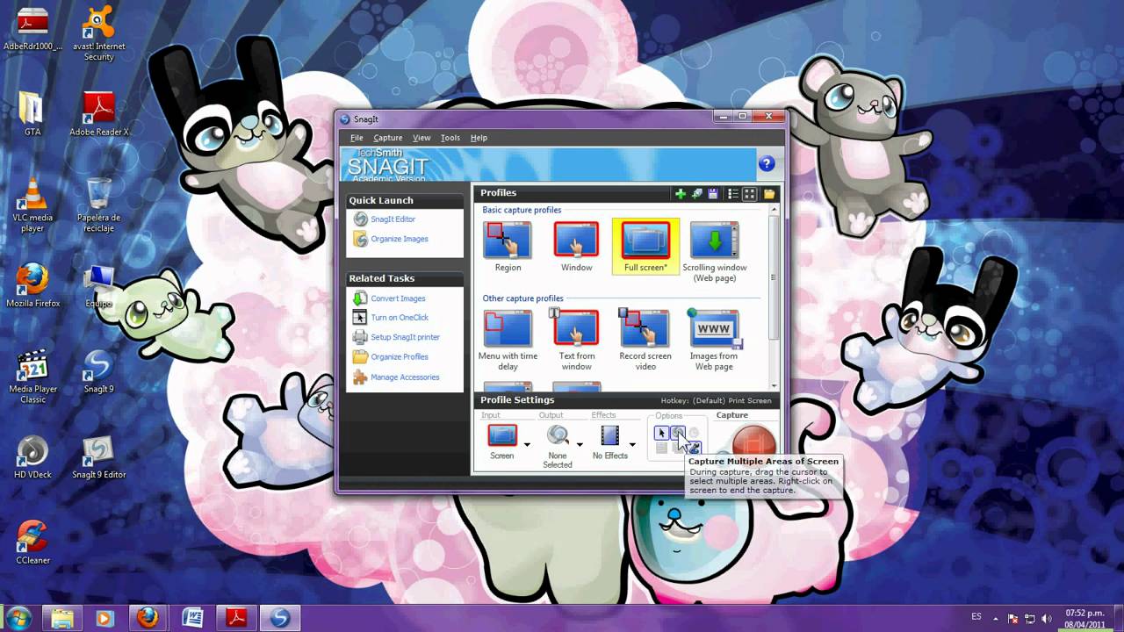Click Turn on OneClick link
The height and width of the screenshot is (632, 1124).
click(391, 318)
